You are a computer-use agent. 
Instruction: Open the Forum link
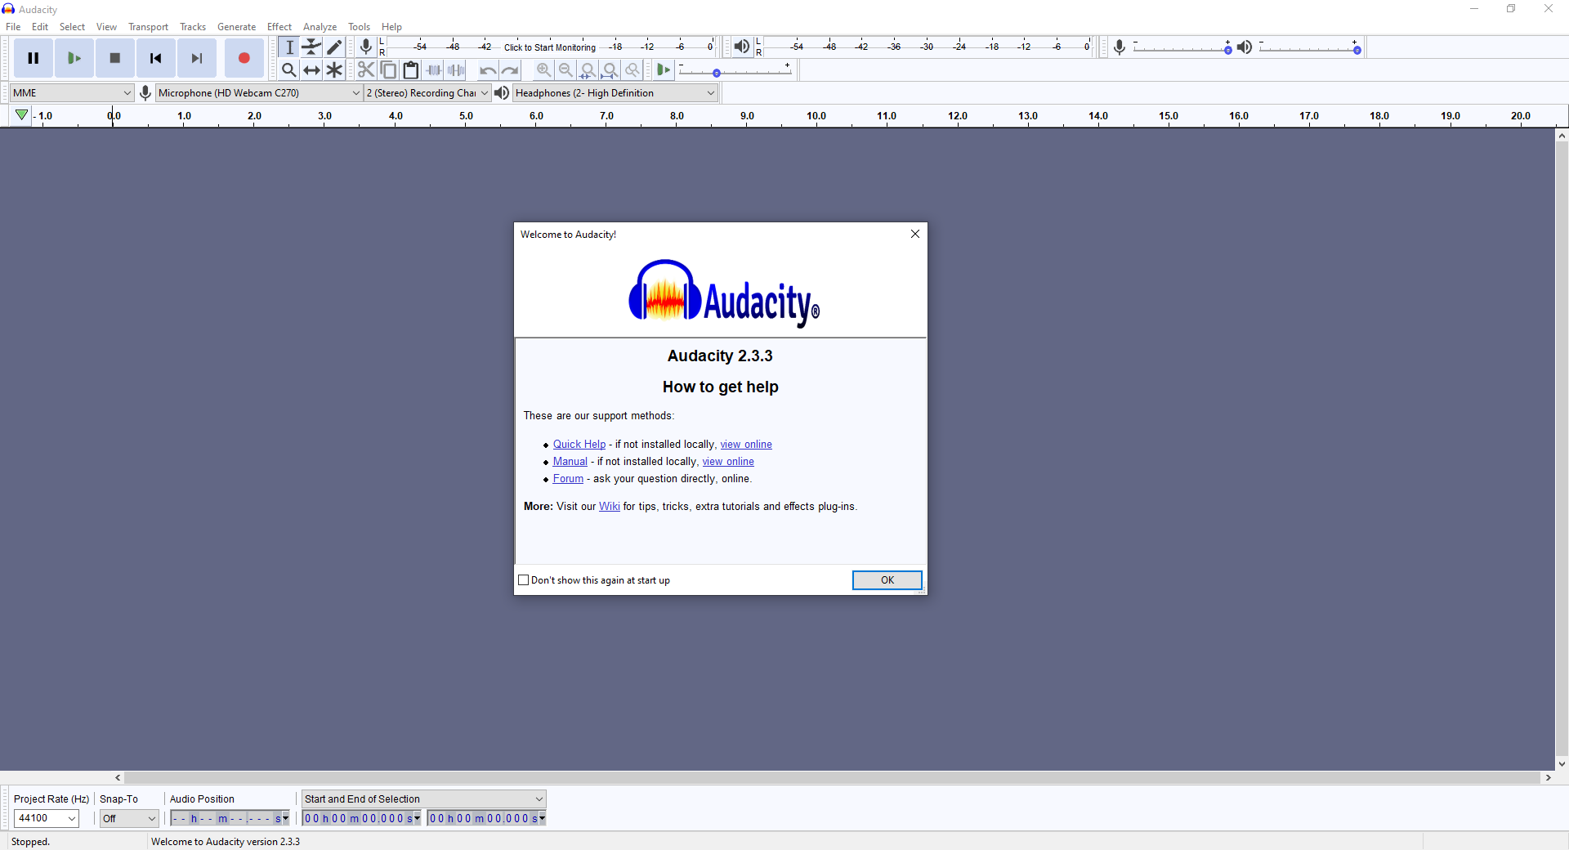[568, 479]
